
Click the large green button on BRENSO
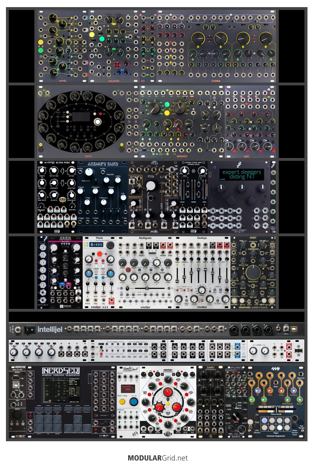167,105
